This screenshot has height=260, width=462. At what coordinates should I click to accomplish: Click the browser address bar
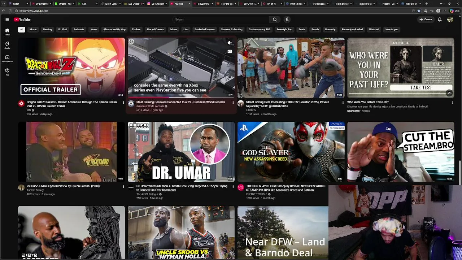(213, 11)
